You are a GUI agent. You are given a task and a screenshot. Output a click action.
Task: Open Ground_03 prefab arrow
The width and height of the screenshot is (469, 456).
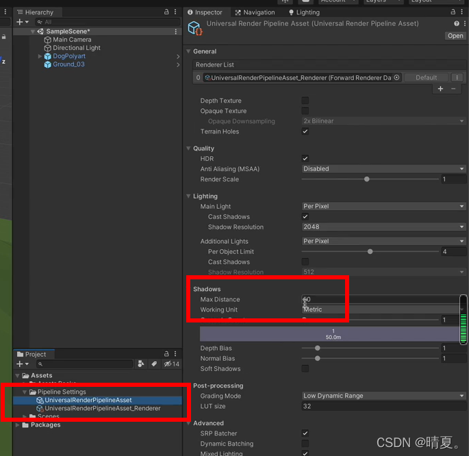tap(178, 64)
